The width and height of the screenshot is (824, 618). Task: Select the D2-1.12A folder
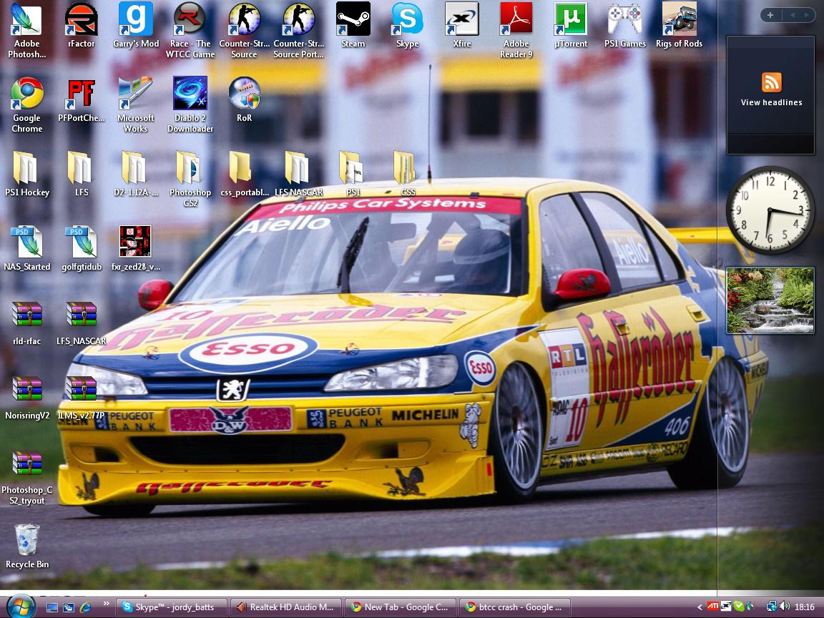click(136, 174)
